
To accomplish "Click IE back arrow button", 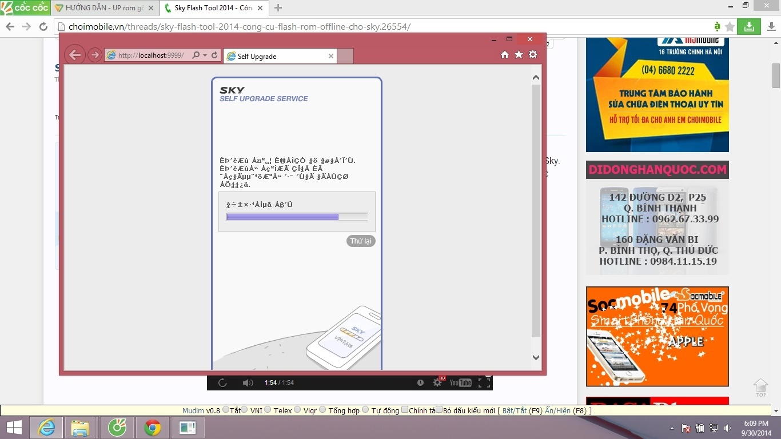I will (x=75, y=55).
